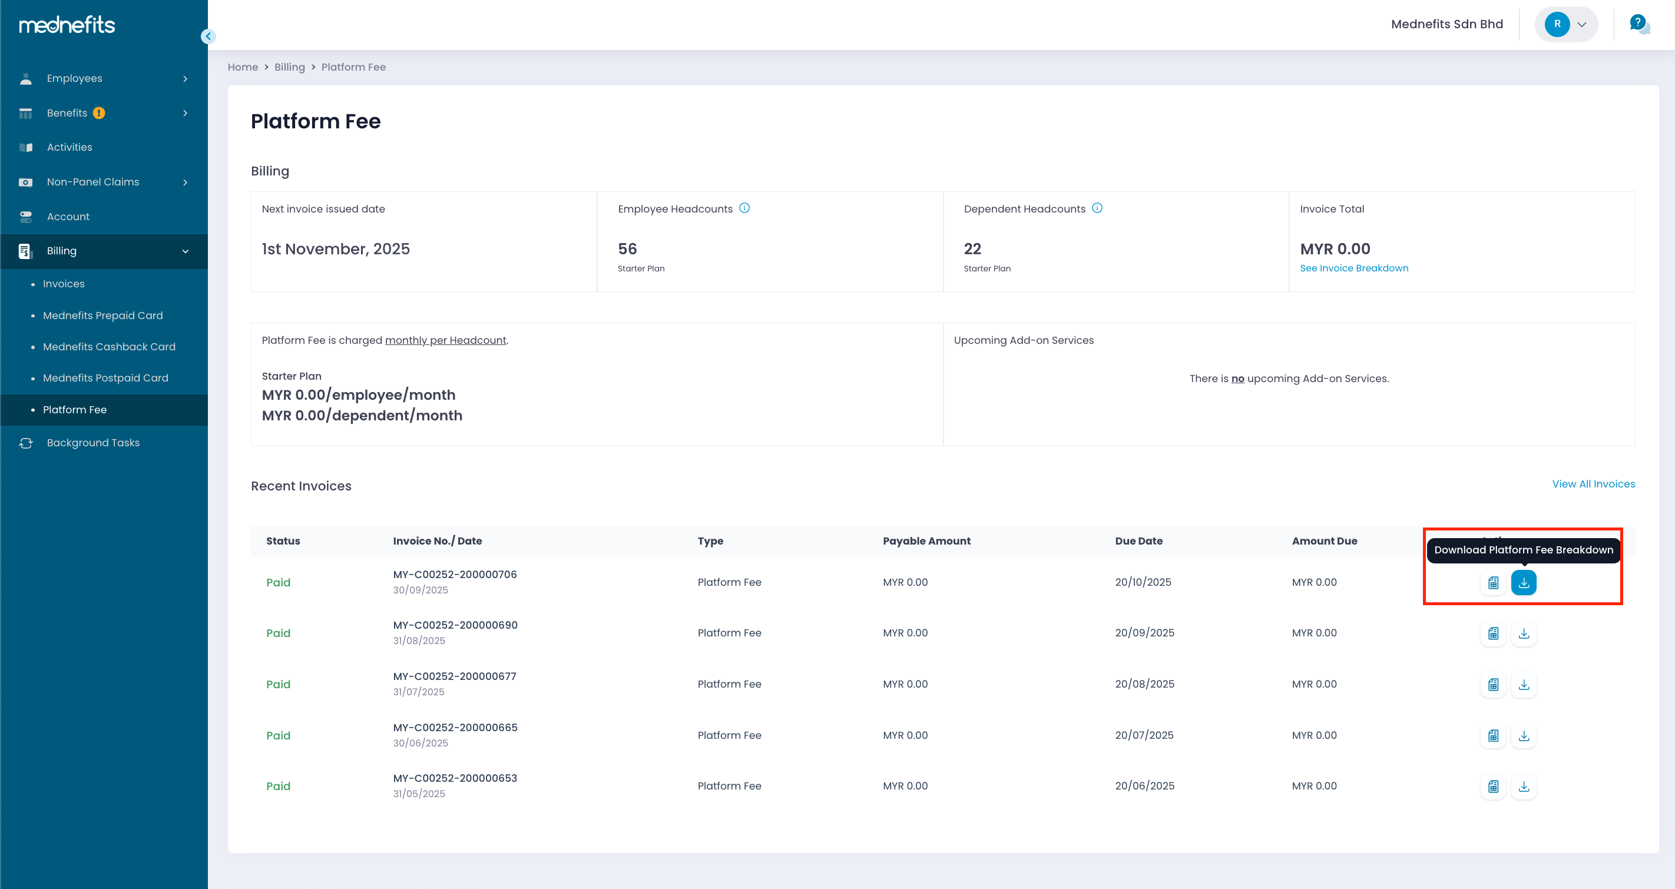
Task: Open Invoices under Billing menu
Action: (x=64, y=284)
